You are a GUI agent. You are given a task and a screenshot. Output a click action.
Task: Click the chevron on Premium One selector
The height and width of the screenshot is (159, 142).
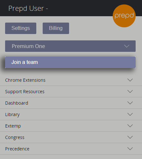127,46
